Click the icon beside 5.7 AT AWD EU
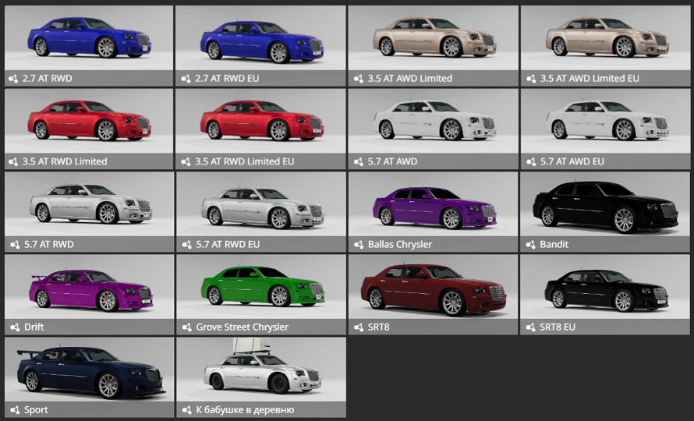 pyautogui.click(x=529, y=162)
